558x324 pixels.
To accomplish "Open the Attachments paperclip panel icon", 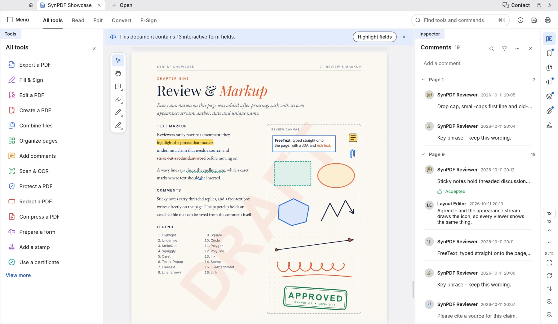I will coord(549,111).
